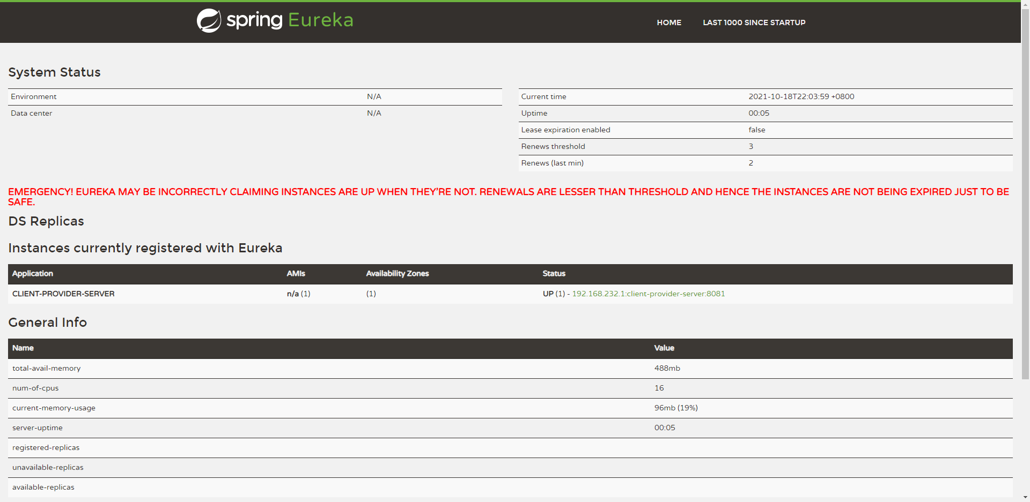The width and height of the screenshot is (1030, 502).
Task: Click the Availability Zones column header
Action: point(398,273)
